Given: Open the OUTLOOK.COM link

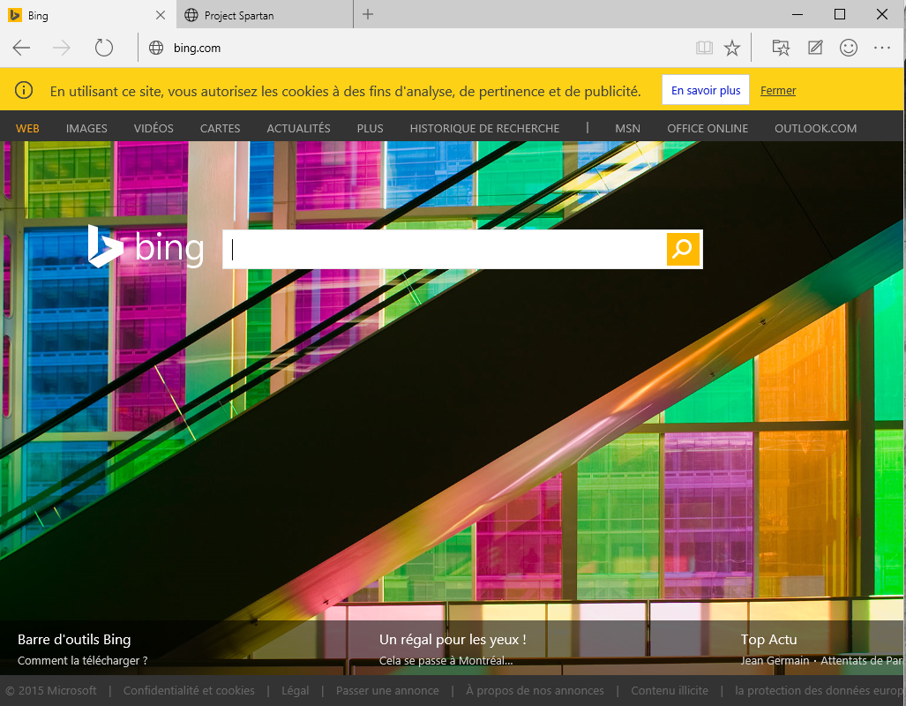Looking at the screenshot, I should click(815, 128).
